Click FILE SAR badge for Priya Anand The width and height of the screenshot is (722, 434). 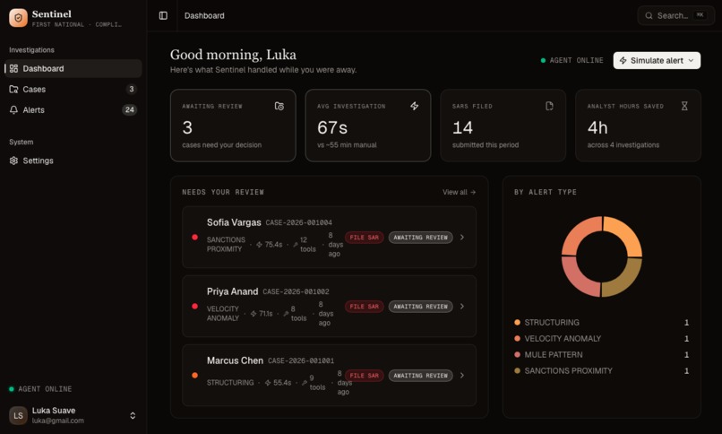[x=365, y=307]
